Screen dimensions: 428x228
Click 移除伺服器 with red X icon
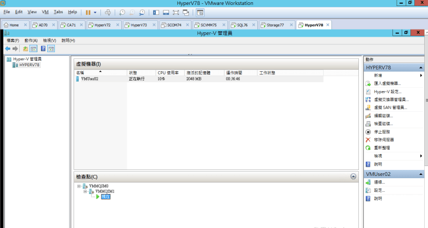(x=385, y=140)
